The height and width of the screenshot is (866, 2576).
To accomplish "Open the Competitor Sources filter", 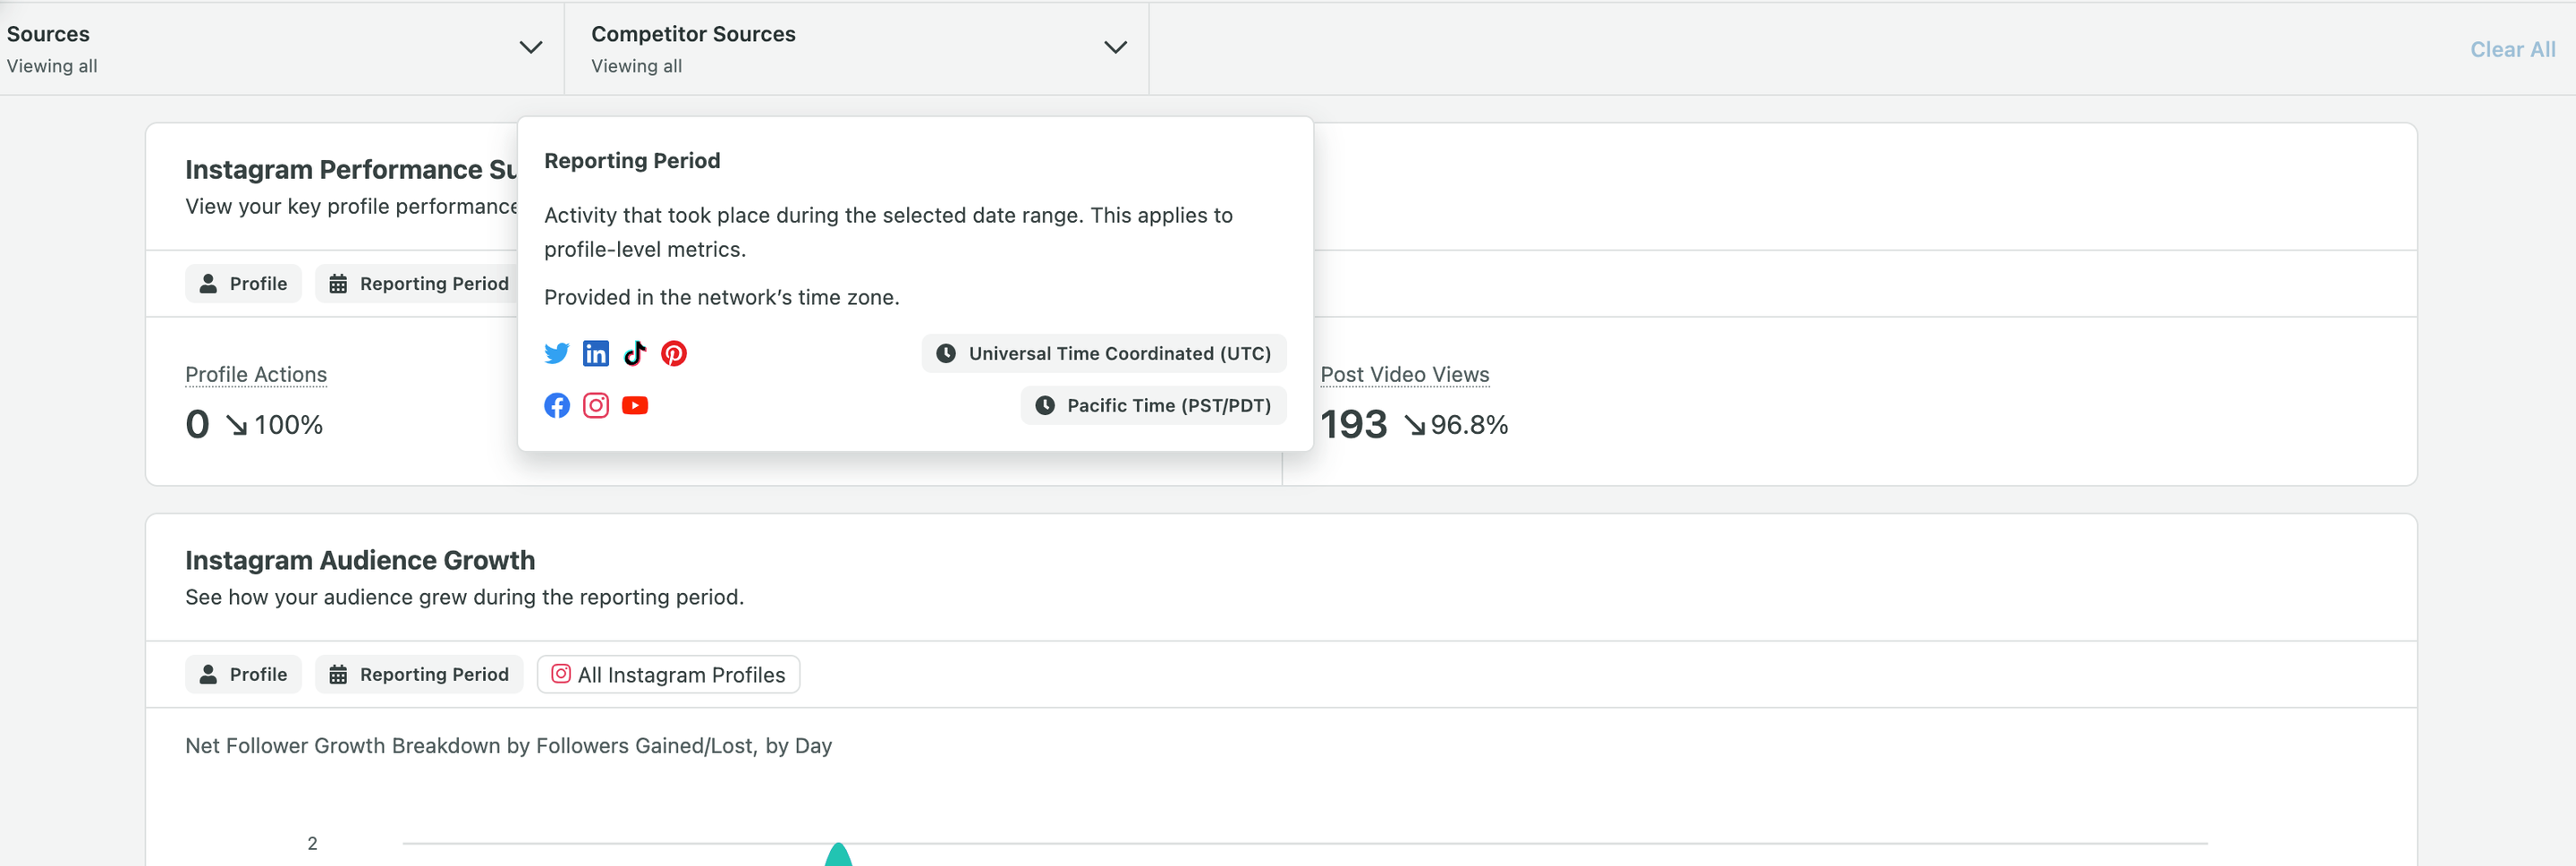I will 857,49.
